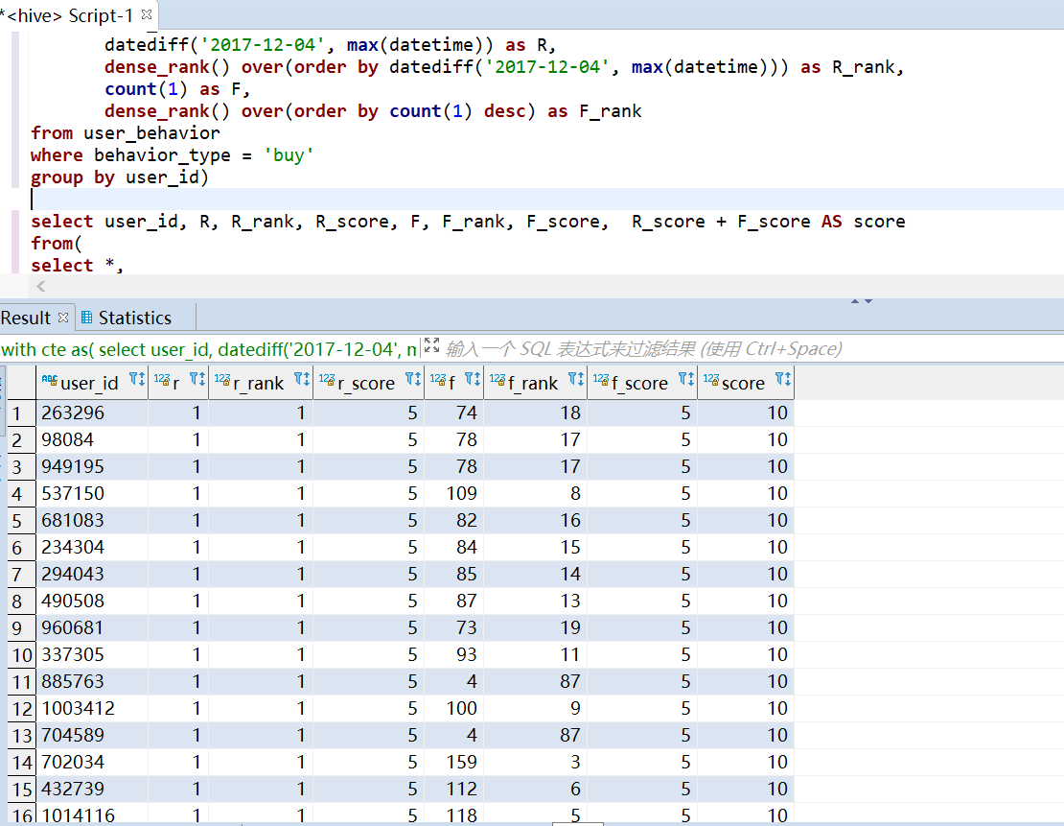This screenshot has height=826, width=1064.
Task: Click user_id cell '294043'
Action: pos(92,574)
